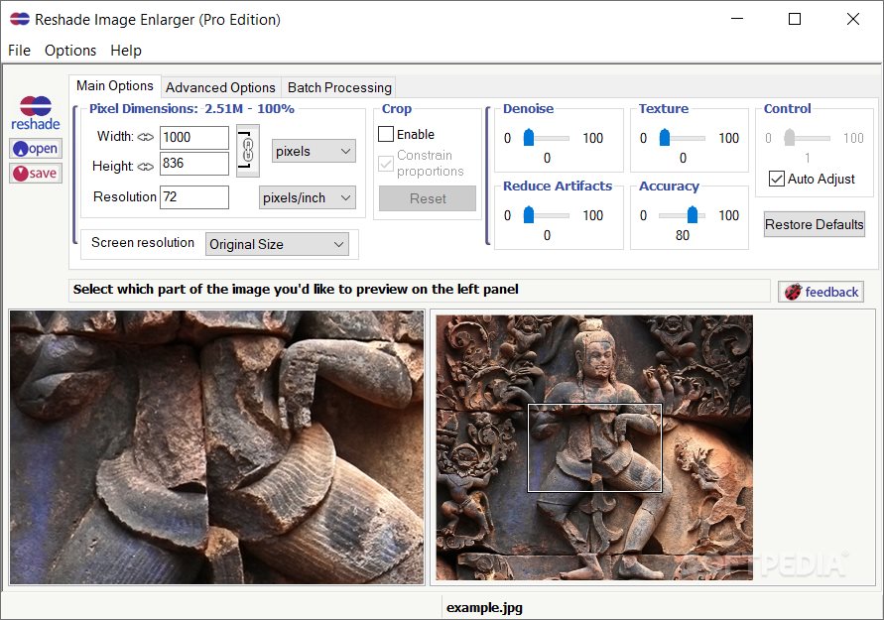Open the pixels unit dropdown
The width and height of the screenshot is (884, 620).
coord(314,151)
